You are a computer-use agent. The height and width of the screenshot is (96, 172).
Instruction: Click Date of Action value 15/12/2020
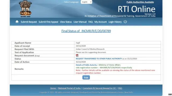81,62
